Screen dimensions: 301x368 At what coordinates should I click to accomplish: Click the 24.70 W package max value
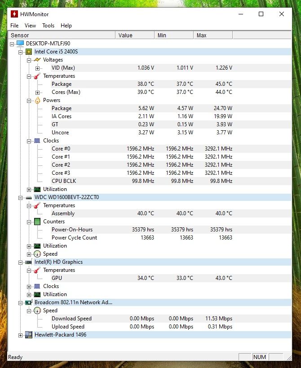223,108
